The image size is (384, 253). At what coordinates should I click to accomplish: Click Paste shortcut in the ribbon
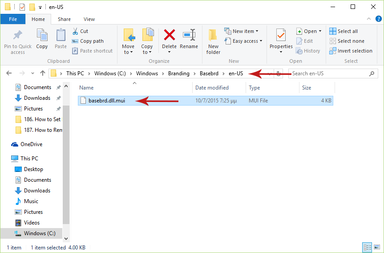point(92,51)
